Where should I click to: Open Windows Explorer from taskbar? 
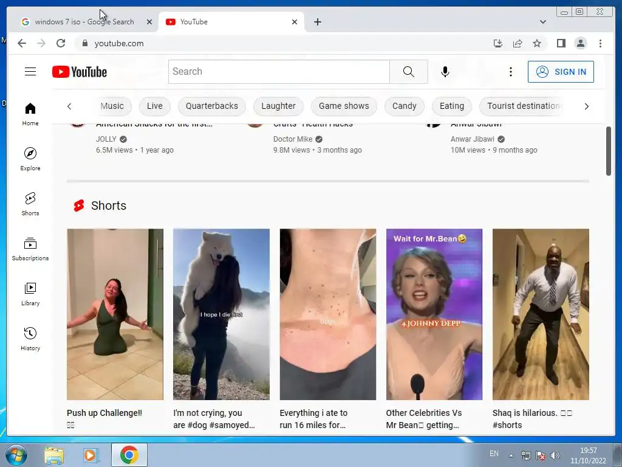(x=54, y=455)
